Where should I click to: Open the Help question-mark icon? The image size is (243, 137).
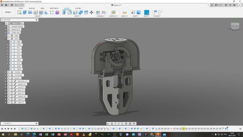point(234,5)
